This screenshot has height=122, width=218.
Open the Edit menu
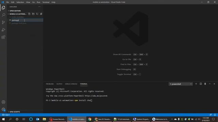click(13, 2)
